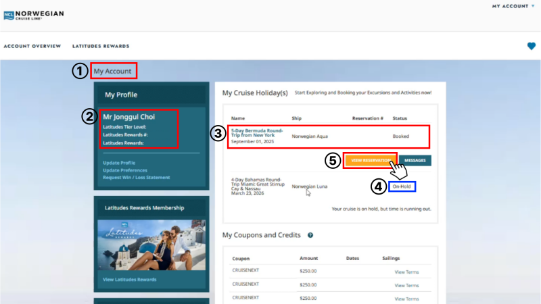541x304 pixels.
Task: Open Request Win / Loss Statement
Action: click(137, 178)
